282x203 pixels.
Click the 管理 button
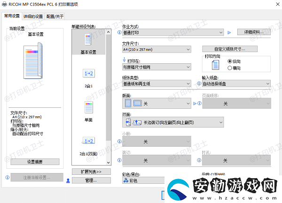coord(91,180)
